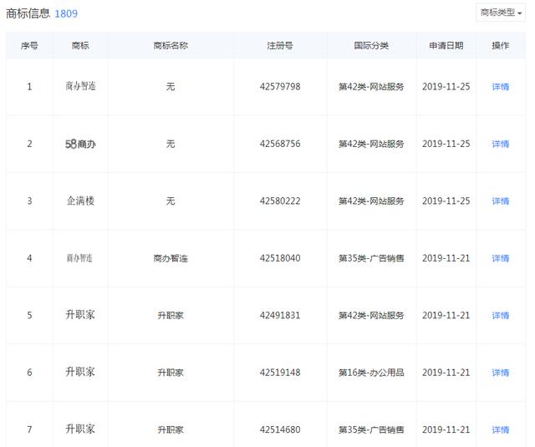Click the 58商办 trademark logo image

point(80,145)
